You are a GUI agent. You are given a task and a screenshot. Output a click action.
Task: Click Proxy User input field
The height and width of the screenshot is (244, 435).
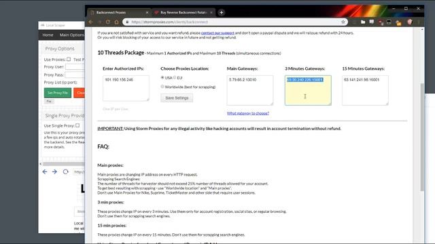pyautogui.click(x=75, y=66)
